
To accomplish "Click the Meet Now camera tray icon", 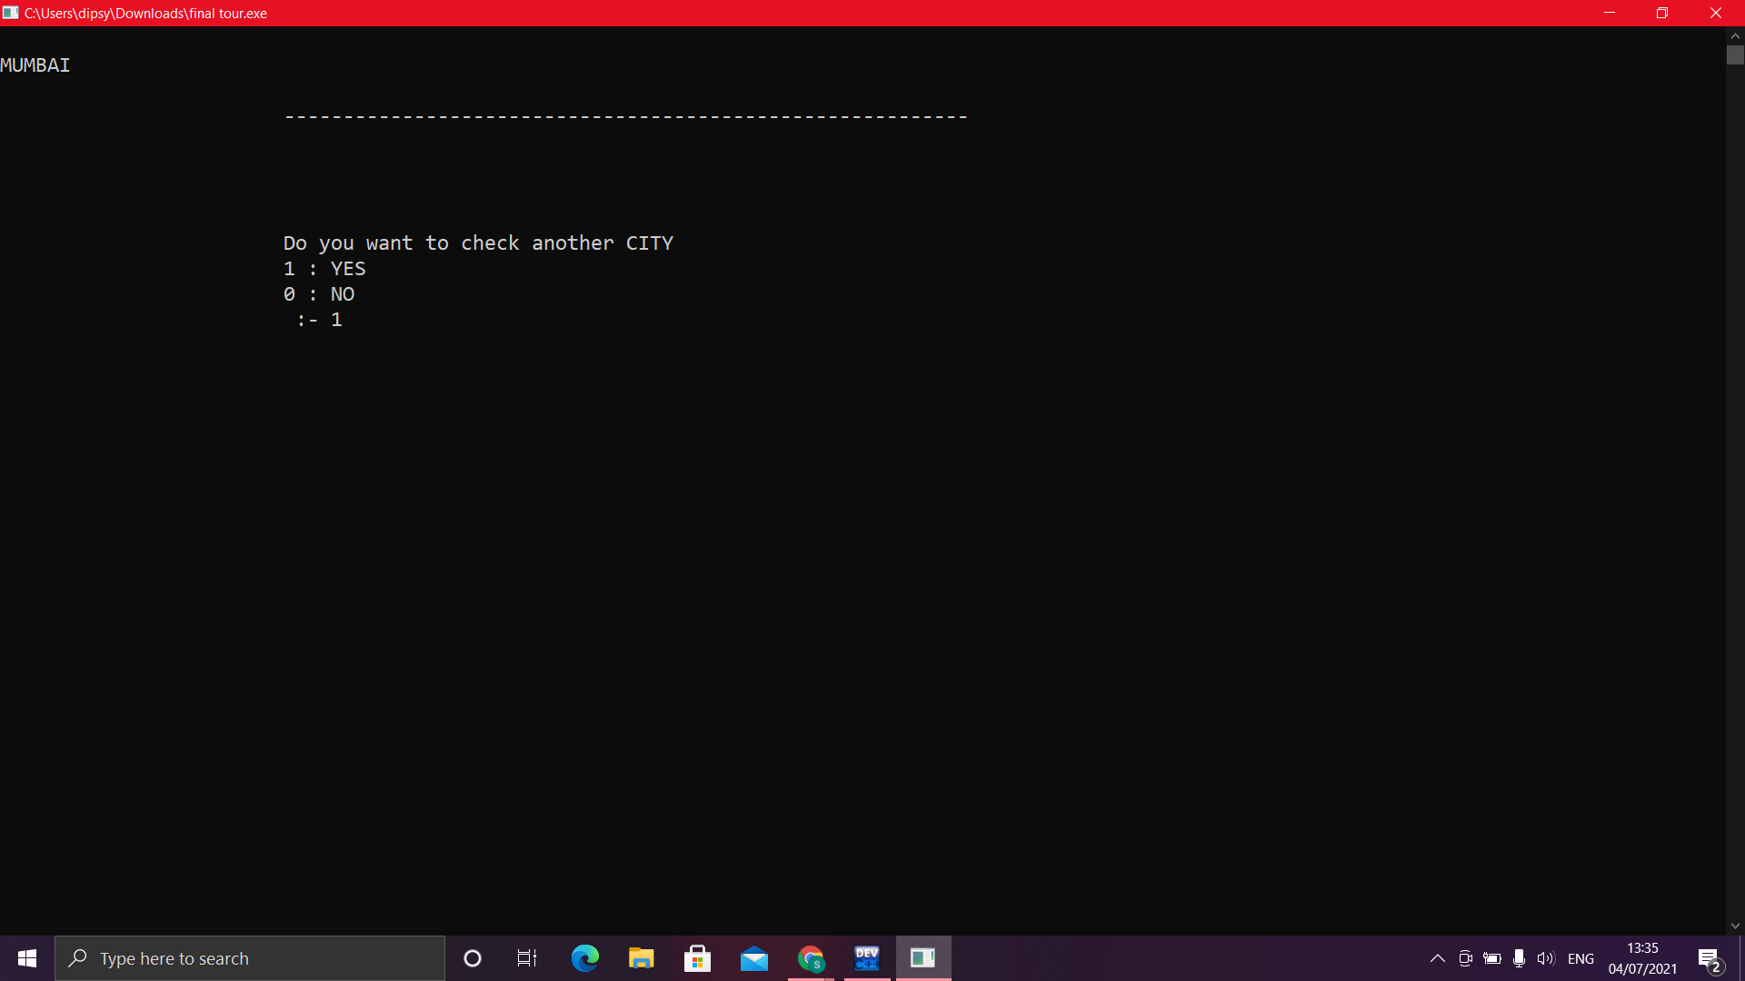I will coord(1465,958).
